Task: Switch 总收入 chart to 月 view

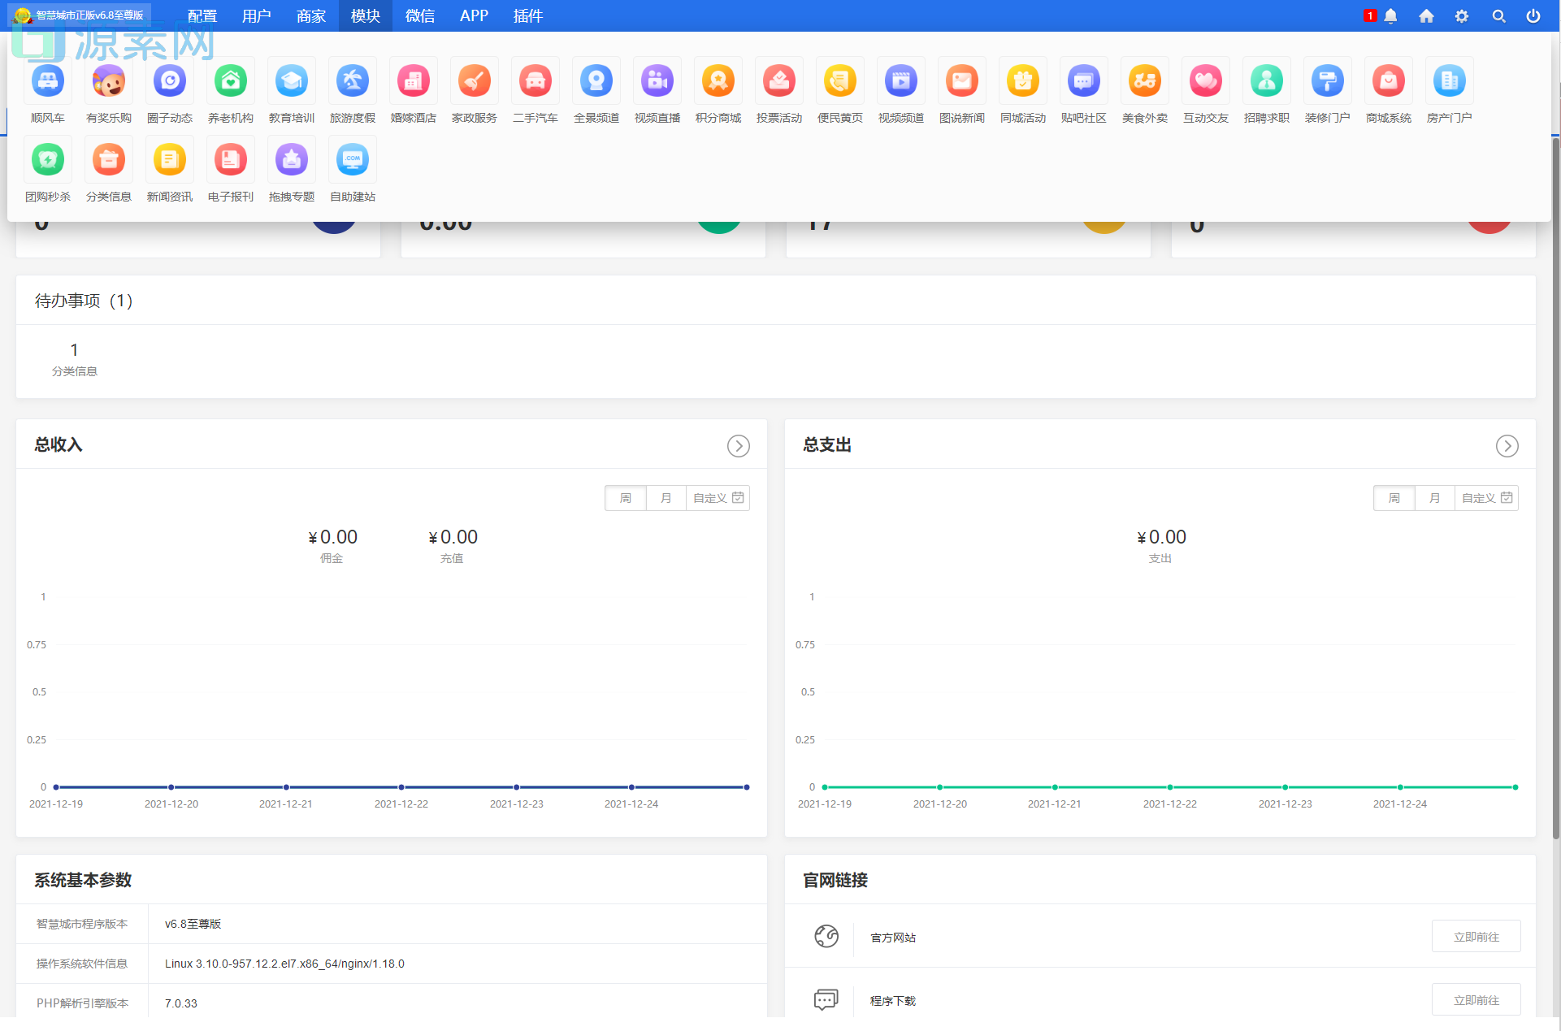Action: (x=666, y=498)
